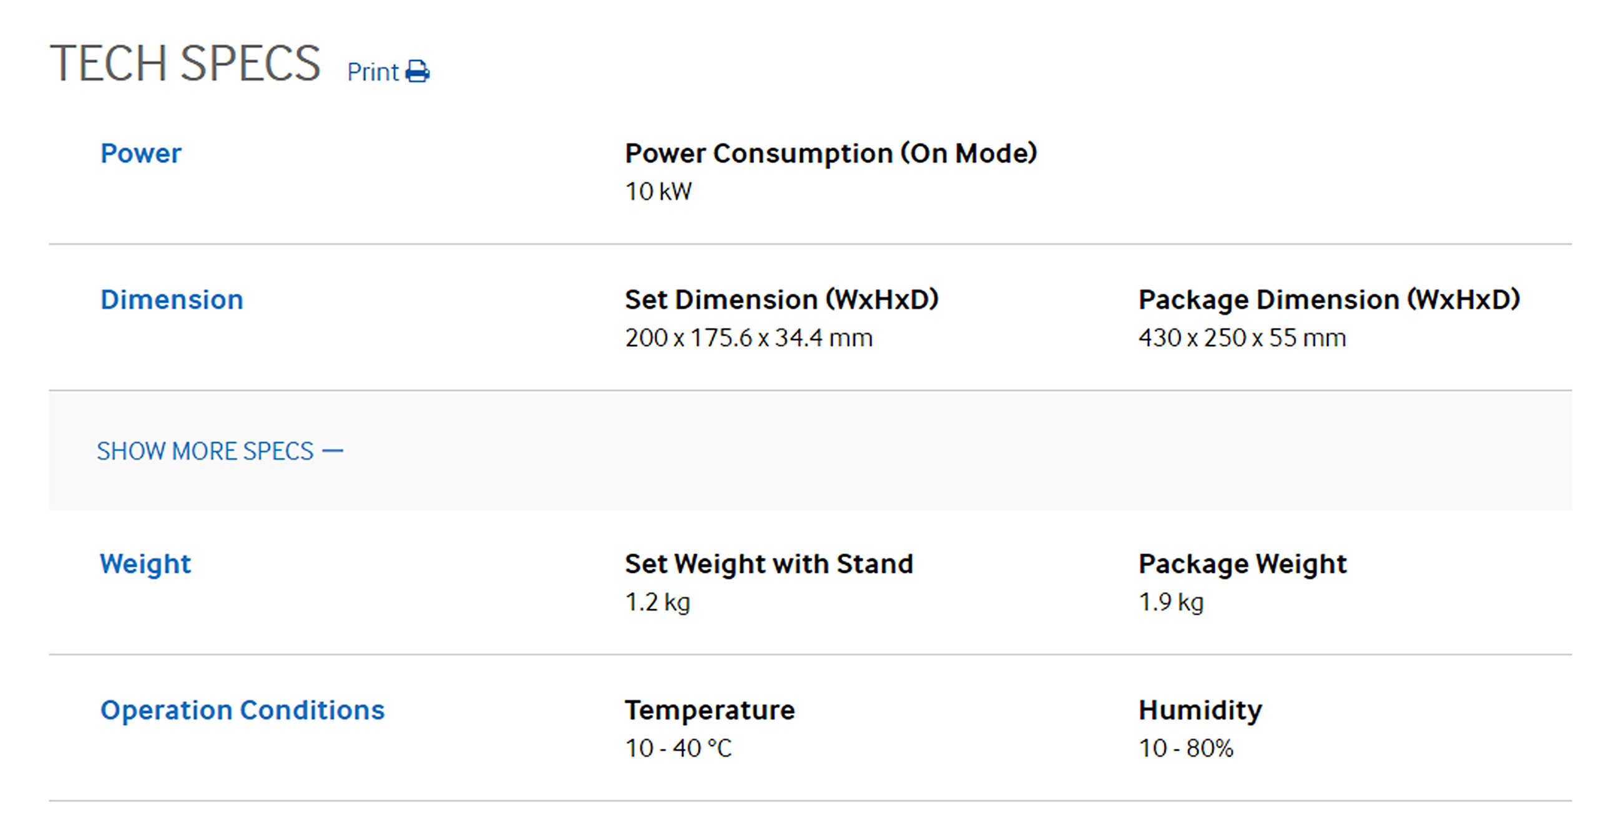The height and width of the screenshot is (833, 1598).
Task: Click Package Dimension (WxHxD) heading
Action: [x=1329, y=300]
